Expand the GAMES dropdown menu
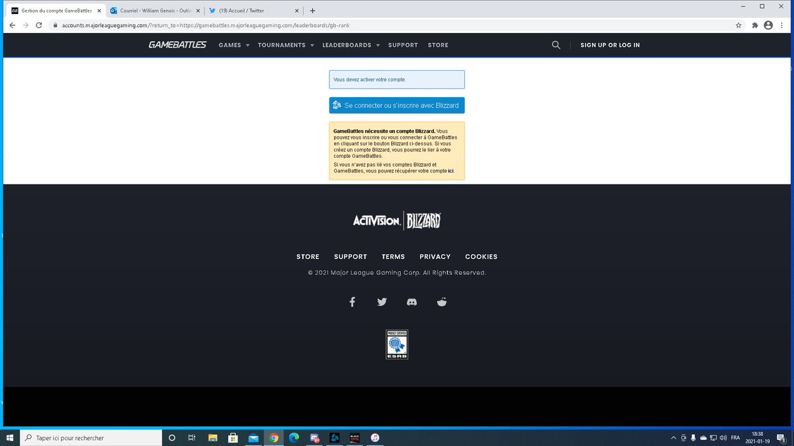794x446 pixels. tap(234, 45)
